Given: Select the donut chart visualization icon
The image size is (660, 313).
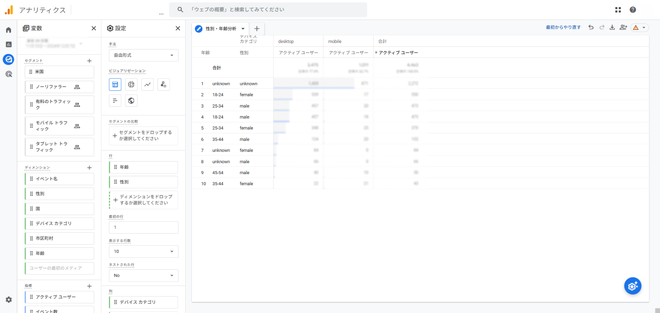Looking at the screenshot, I should pyautogui.click(x=131, y=85).
